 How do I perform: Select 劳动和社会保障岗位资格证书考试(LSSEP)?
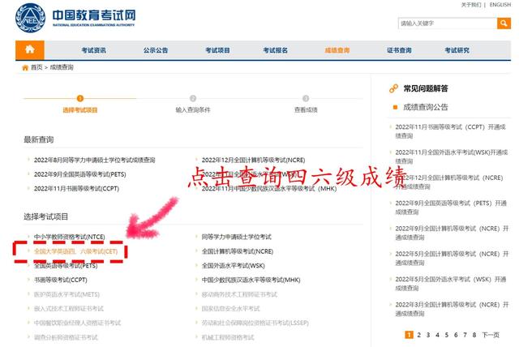click(255, 323)
